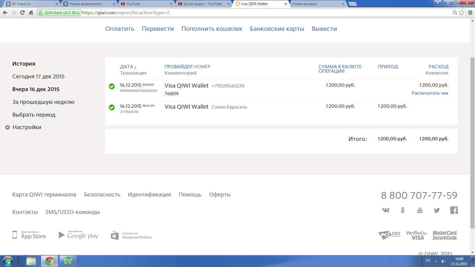The width and height of the screenshot is (475, 267).
Task: Click phone number +79029545539
Action: (228, 86)
